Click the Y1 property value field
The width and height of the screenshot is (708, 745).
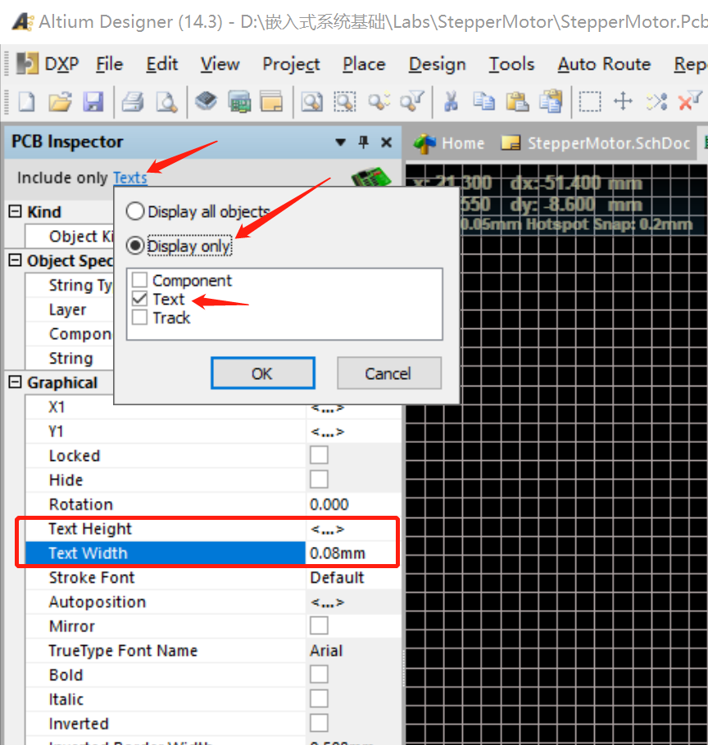(353, 431)
